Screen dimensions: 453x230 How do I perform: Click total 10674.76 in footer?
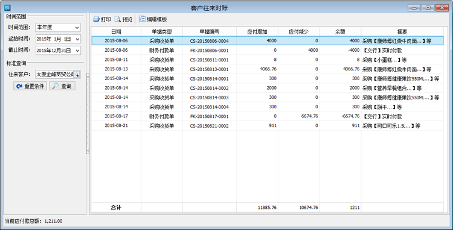[x=309, y=208]
